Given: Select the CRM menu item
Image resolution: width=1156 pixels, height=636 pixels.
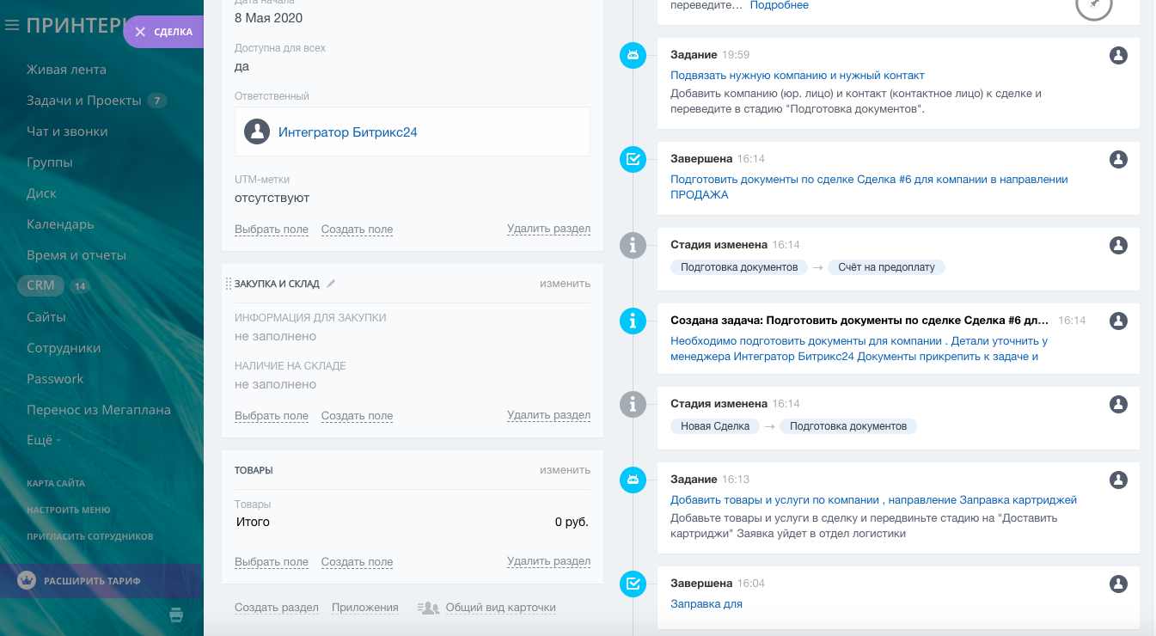Looking at the screenshot, I should [x=40, y=285].
